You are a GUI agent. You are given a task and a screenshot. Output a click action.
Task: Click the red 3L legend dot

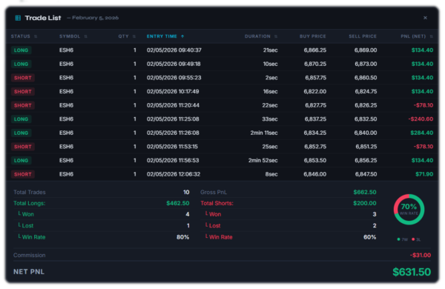coord(413,239)
